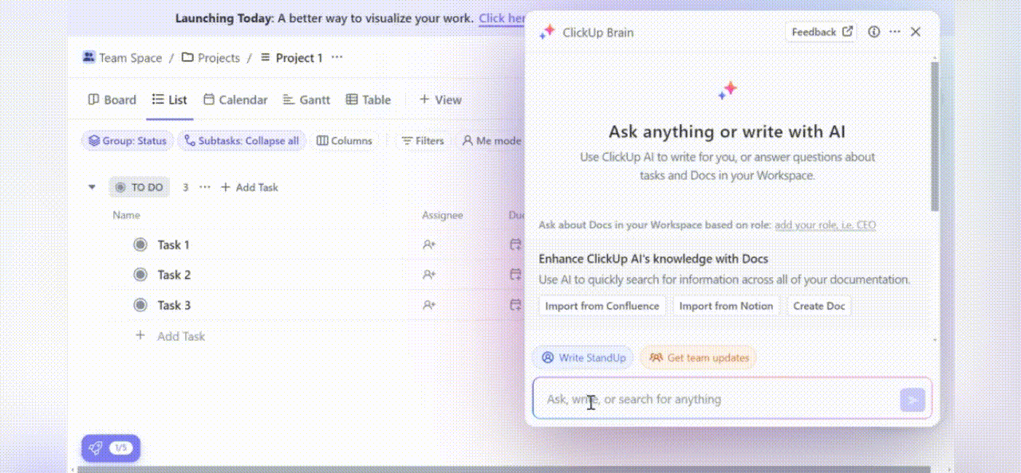Screen dimensions: 1021x473
Task: Open ClickUp Brain more options menu
Action: [x=895, y=32]
